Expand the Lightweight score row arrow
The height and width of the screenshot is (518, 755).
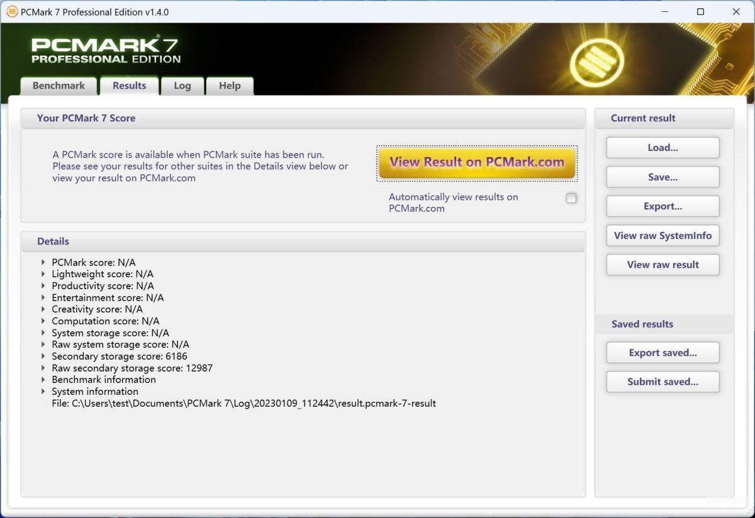click(43, 274)
